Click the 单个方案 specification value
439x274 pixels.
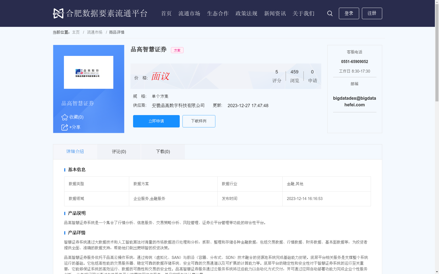(160, 96)
